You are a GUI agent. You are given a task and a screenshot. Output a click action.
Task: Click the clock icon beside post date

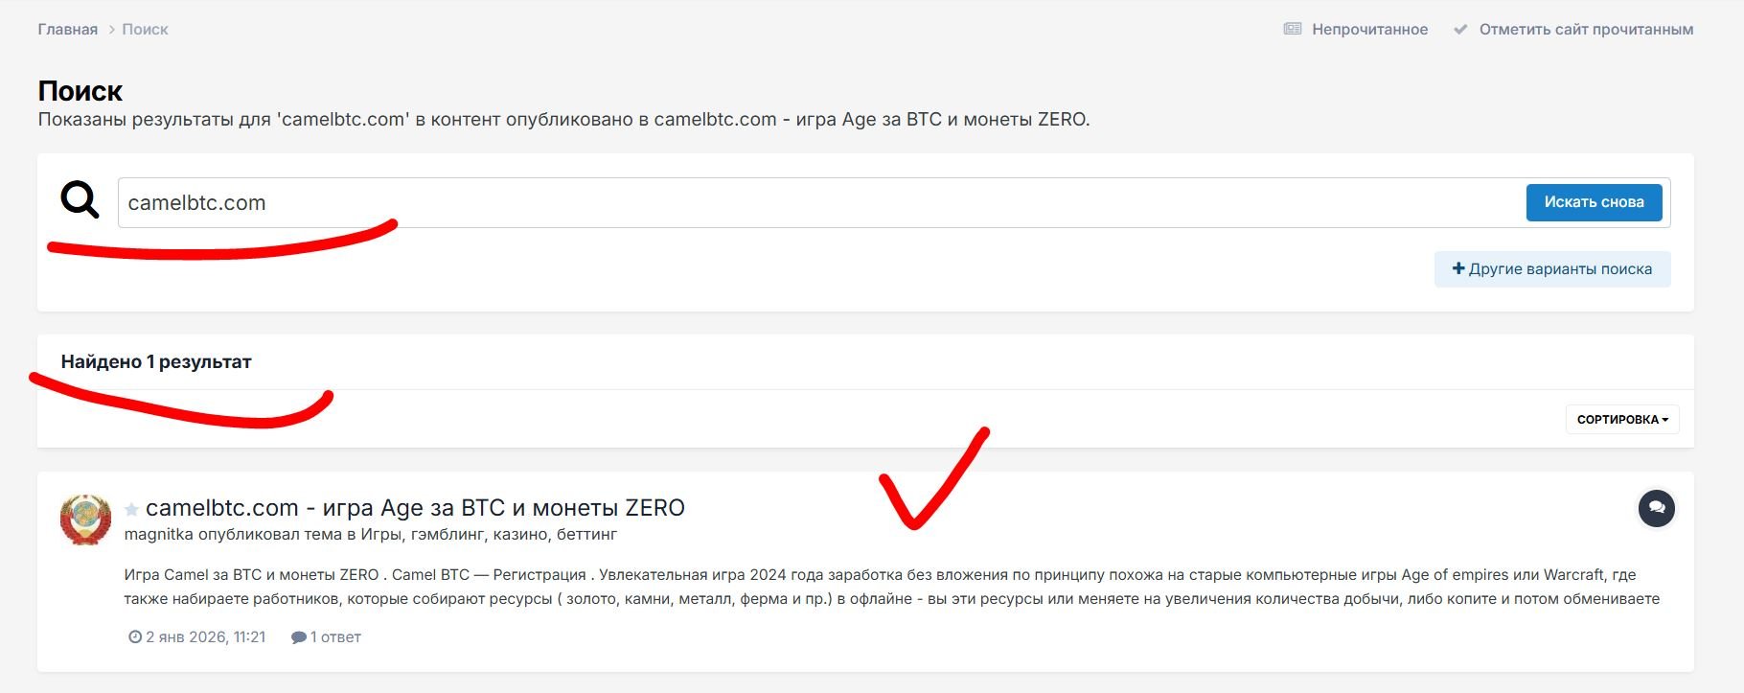(x=135, y=636)
